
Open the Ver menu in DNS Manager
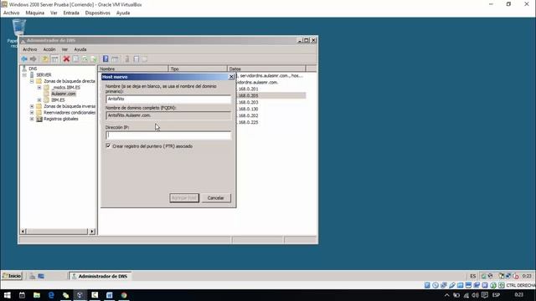(64, 49)
